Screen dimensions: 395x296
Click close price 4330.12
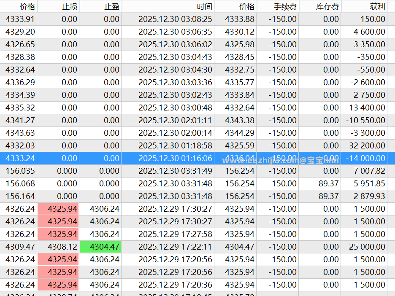(240, 32)
